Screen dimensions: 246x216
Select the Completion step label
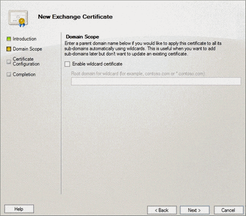24,74
